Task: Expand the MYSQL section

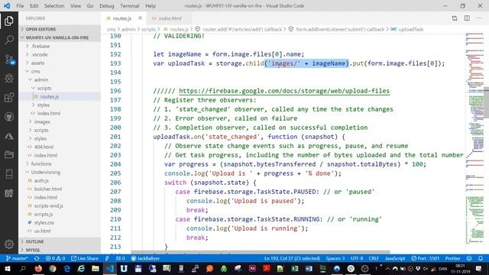Action: point(60,250)
